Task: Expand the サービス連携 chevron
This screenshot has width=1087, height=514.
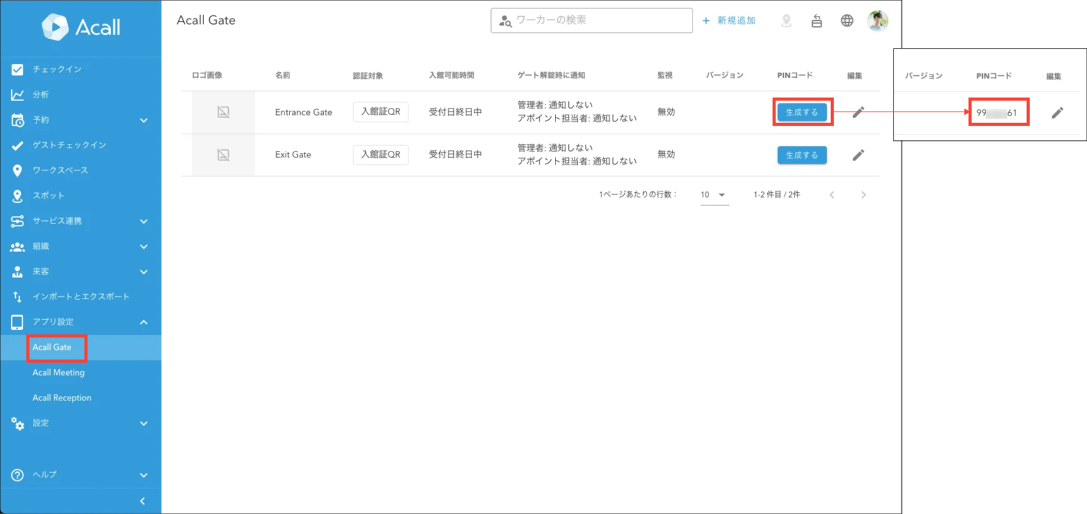Action: pyautogui.click(x=143, y=221)
